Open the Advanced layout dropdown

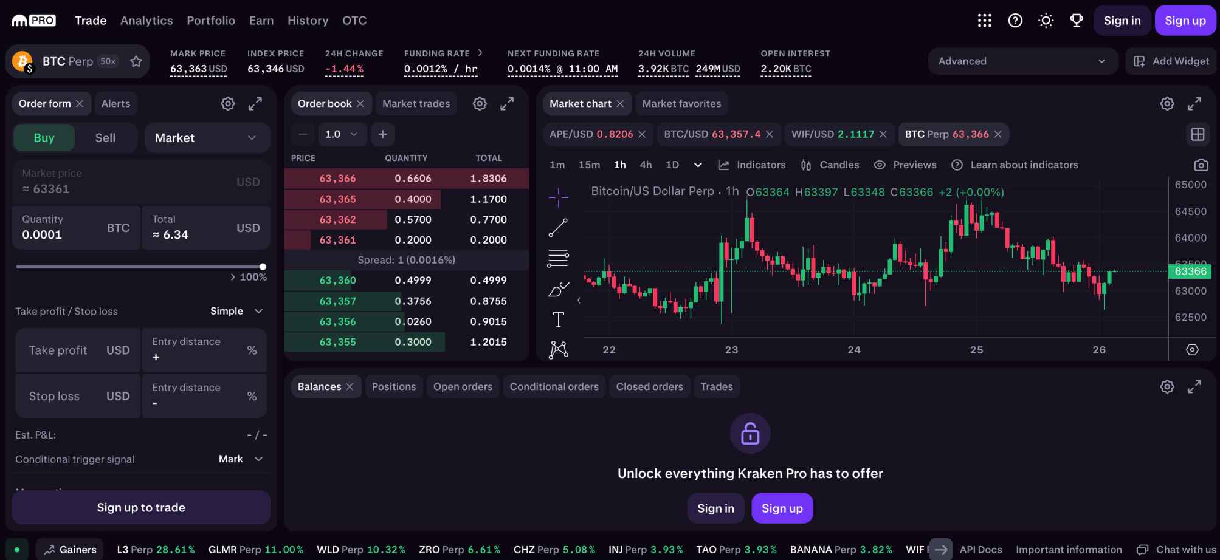pyautogui.click(x=1022, y=61)
